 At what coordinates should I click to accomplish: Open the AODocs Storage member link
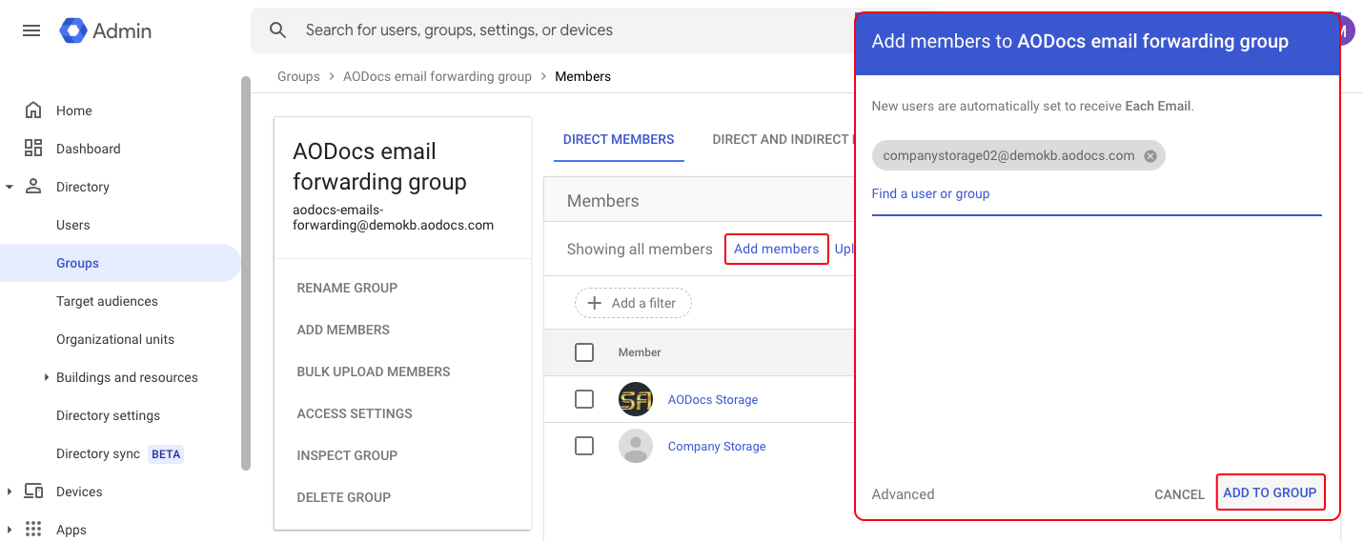click(713, 400)
